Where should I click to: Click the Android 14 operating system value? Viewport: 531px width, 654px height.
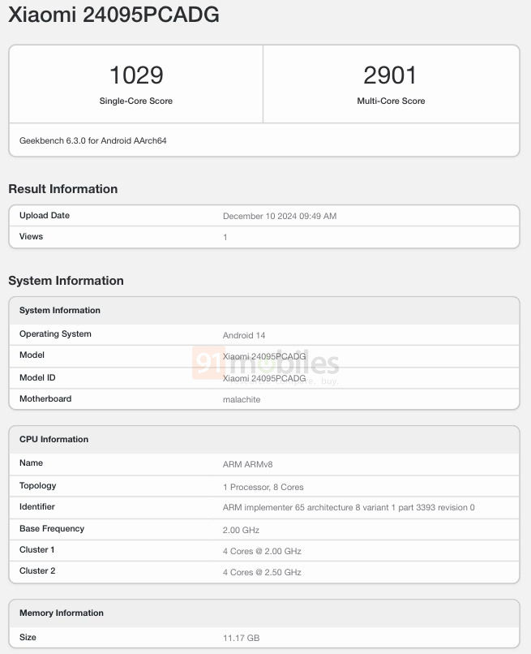pos(244,335)
